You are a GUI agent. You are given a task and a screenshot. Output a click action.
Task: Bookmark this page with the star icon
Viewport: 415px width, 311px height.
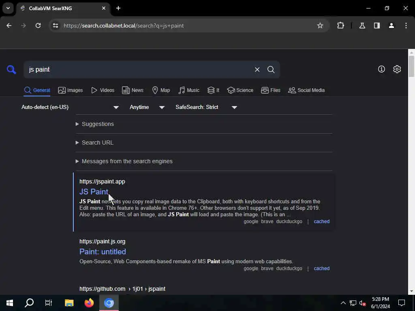click(320, 26)
